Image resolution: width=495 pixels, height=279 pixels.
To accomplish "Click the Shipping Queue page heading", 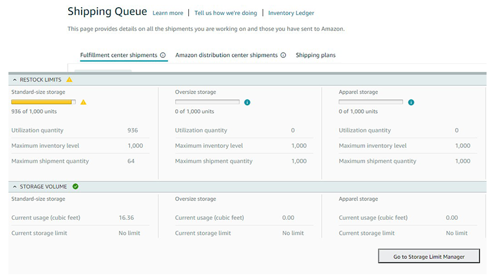I will [107, 11].
